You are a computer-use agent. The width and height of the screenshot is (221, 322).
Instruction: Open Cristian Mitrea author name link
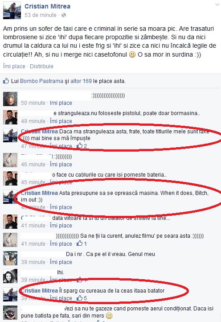(x=47, y=6)
